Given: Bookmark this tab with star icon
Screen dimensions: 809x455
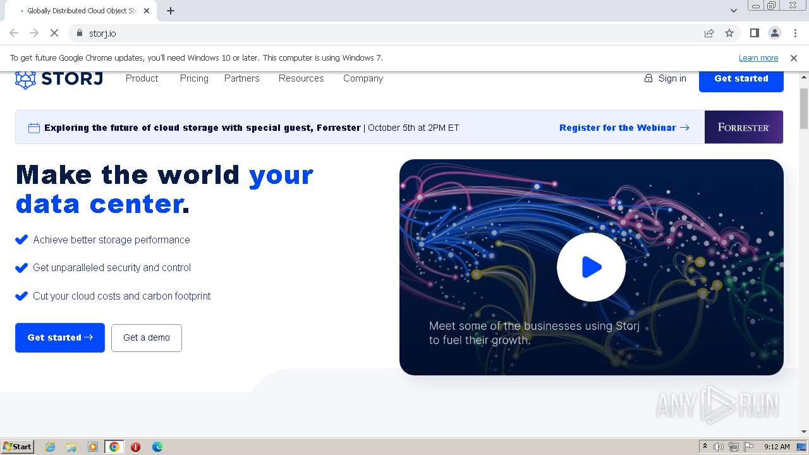Looking at the screenshot, I should point(729,33).
